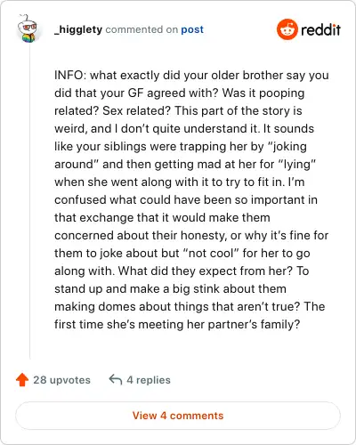Open the orange Reddit Snoo logo
This screenshot has width=356, height=445.
[x=287, y=29]
